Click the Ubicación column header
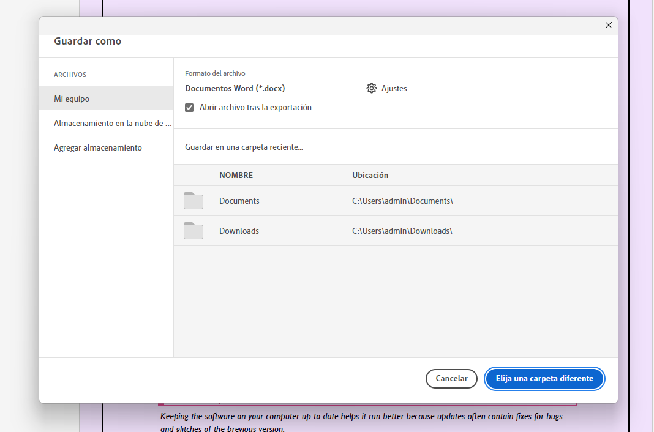This screenshot has width=654, height=432. 370,175
